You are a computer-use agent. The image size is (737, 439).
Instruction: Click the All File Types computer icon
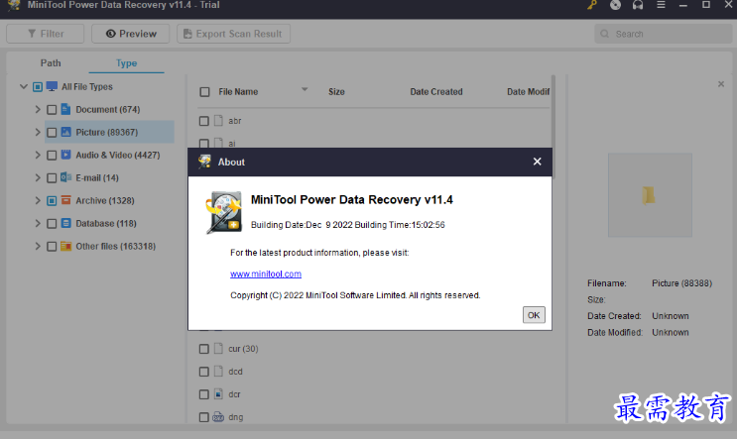click(x=52, y=86)
